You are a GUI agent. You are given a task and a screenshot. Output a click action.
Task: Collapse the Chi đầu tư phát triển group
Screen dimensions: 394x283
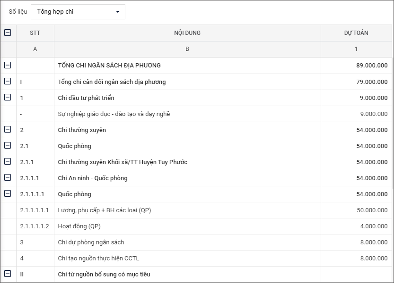tap(8, 98)
